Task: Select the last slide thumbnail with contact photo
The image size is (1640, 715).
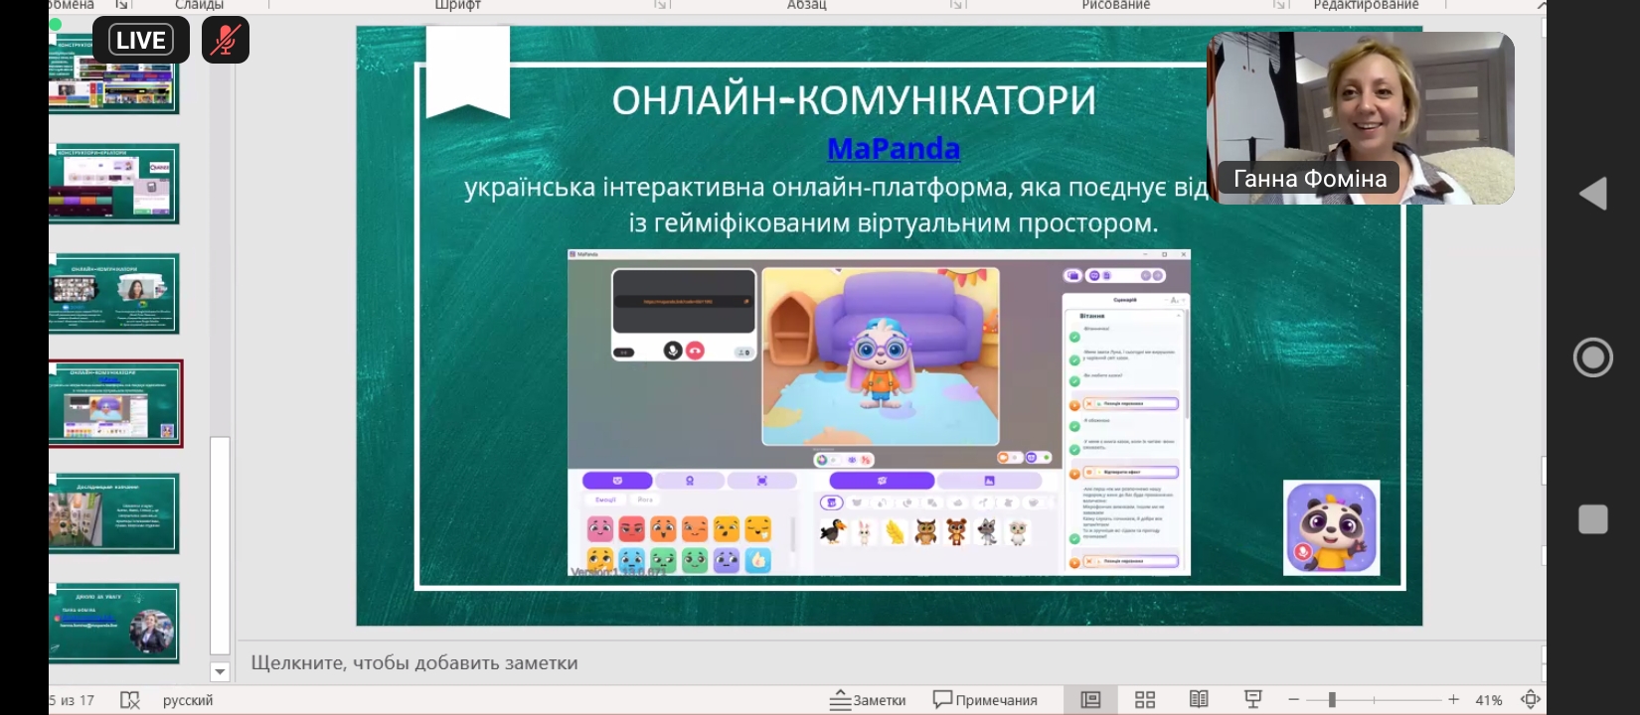Action: [115, 624]
